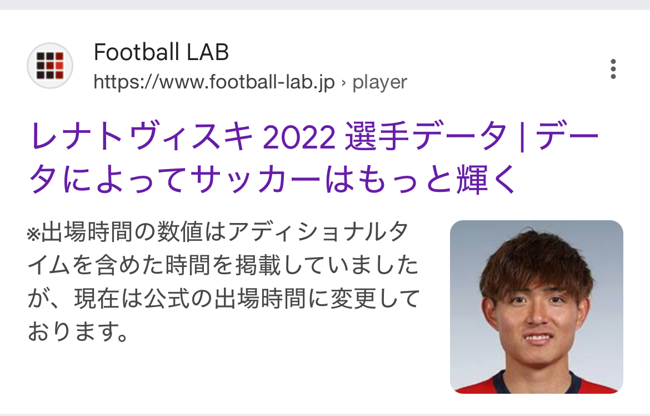Click snippet line starting ※出場時間の数値は
Screen dimensions: 650x416
[218, 232]
